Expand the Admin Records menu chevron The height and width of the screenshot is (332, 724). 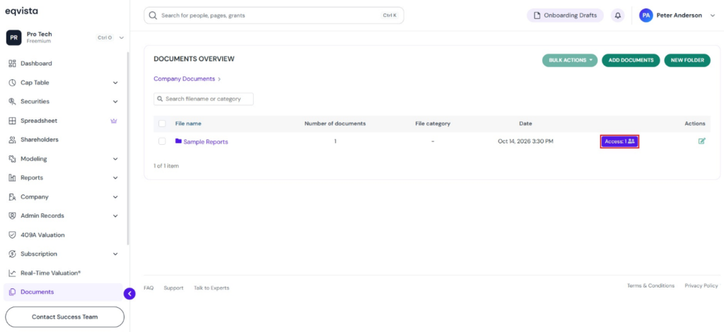tap(115, 216)
